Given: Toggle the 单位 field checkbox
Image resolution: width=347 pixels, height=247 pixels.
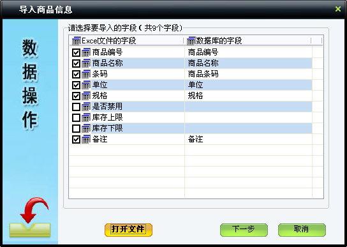Looking at the screenshot, I should pos(76,85).
